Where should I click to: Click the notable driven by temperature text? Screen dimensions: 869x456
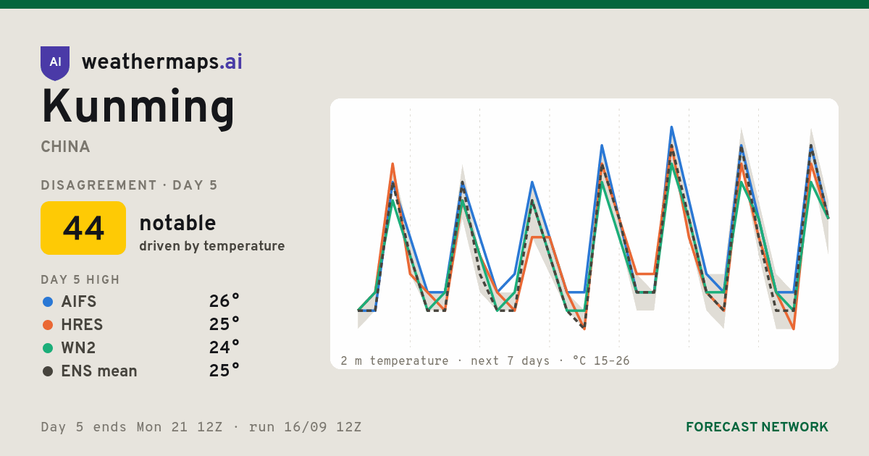212,233
